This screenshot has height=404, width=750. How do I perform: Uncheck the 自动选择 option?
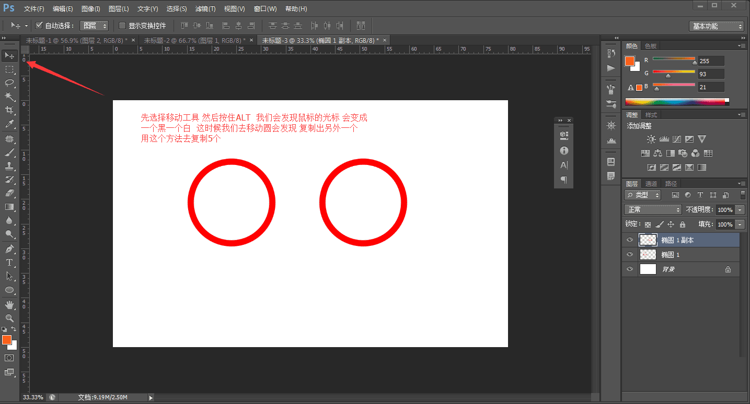(x=39, y=25)
